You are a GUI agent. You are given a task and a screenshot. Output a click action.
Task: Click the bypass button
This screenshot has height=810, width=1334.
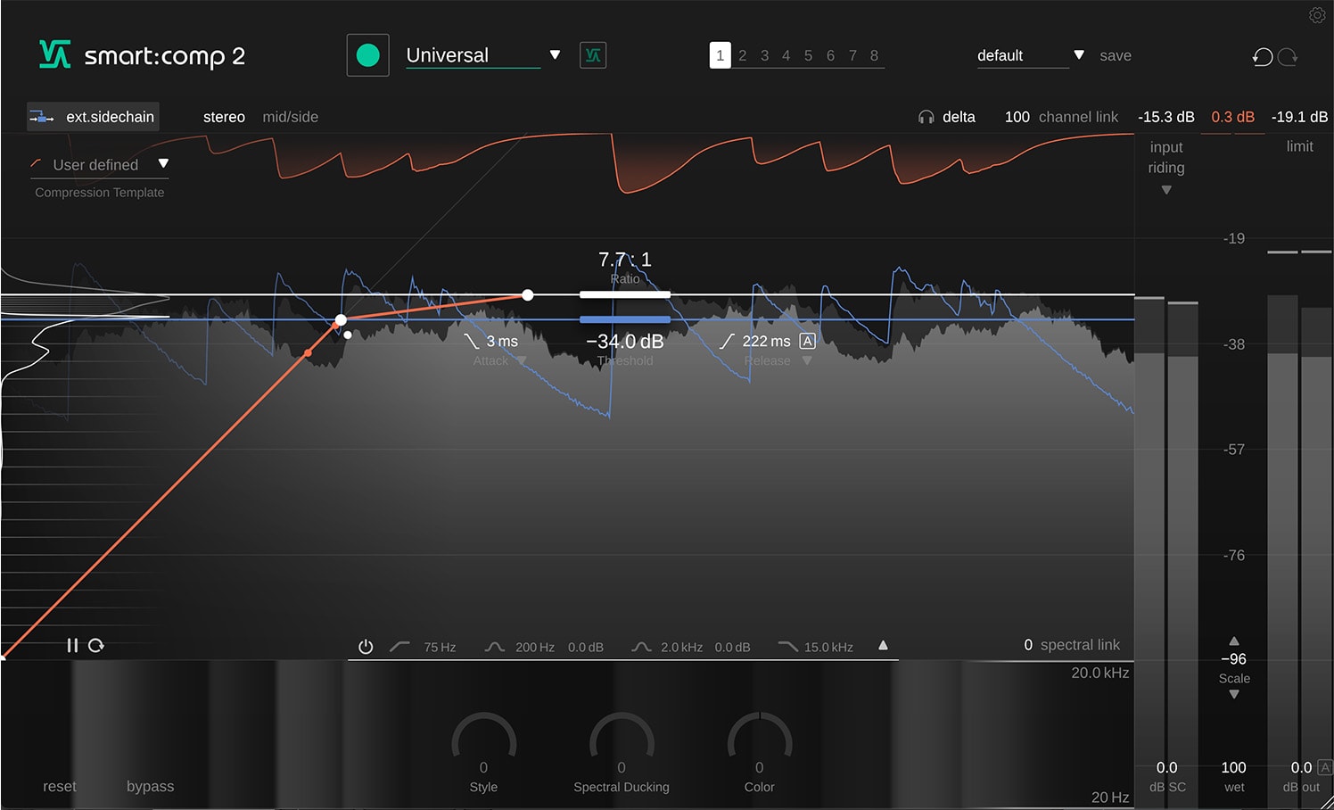click(150, 786)
